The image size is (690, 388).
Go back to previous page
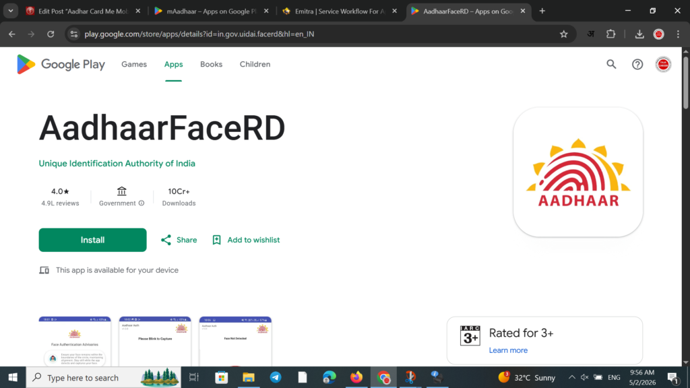click(x=12, y=34)
